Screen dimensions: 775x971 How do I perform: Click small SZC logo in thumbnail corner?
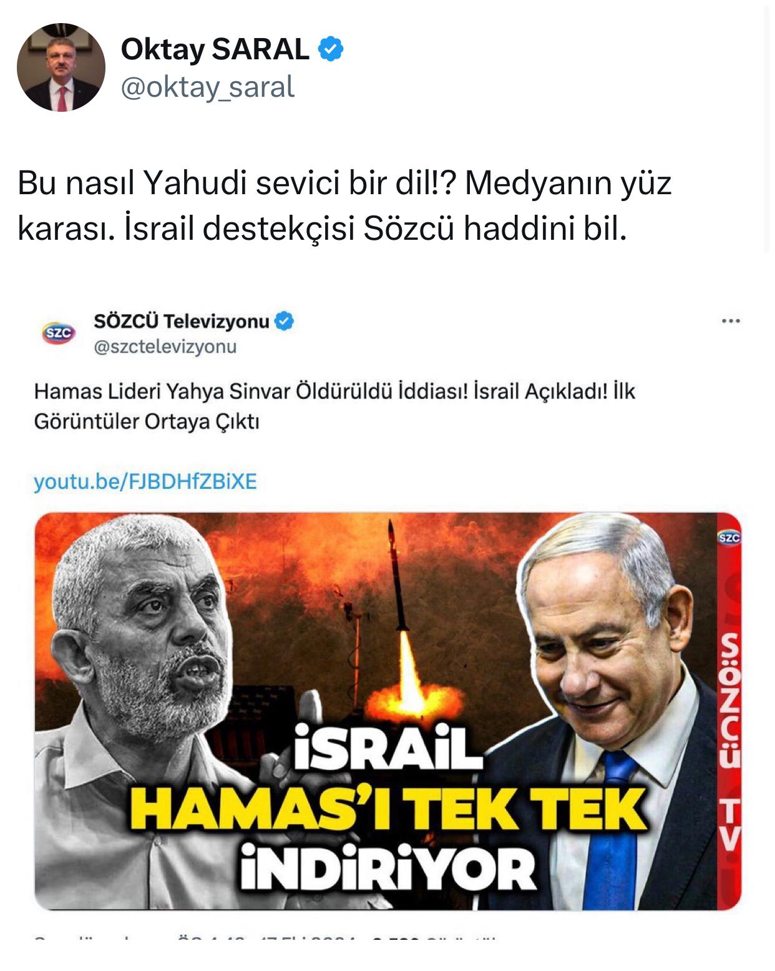click(x=729, y=538)
